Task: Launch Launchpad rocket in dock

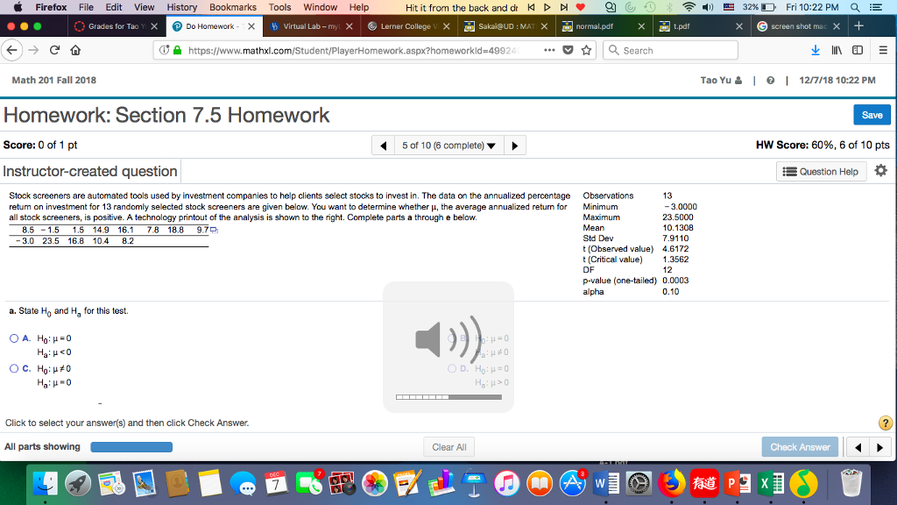Action: (x=78, y=483)
